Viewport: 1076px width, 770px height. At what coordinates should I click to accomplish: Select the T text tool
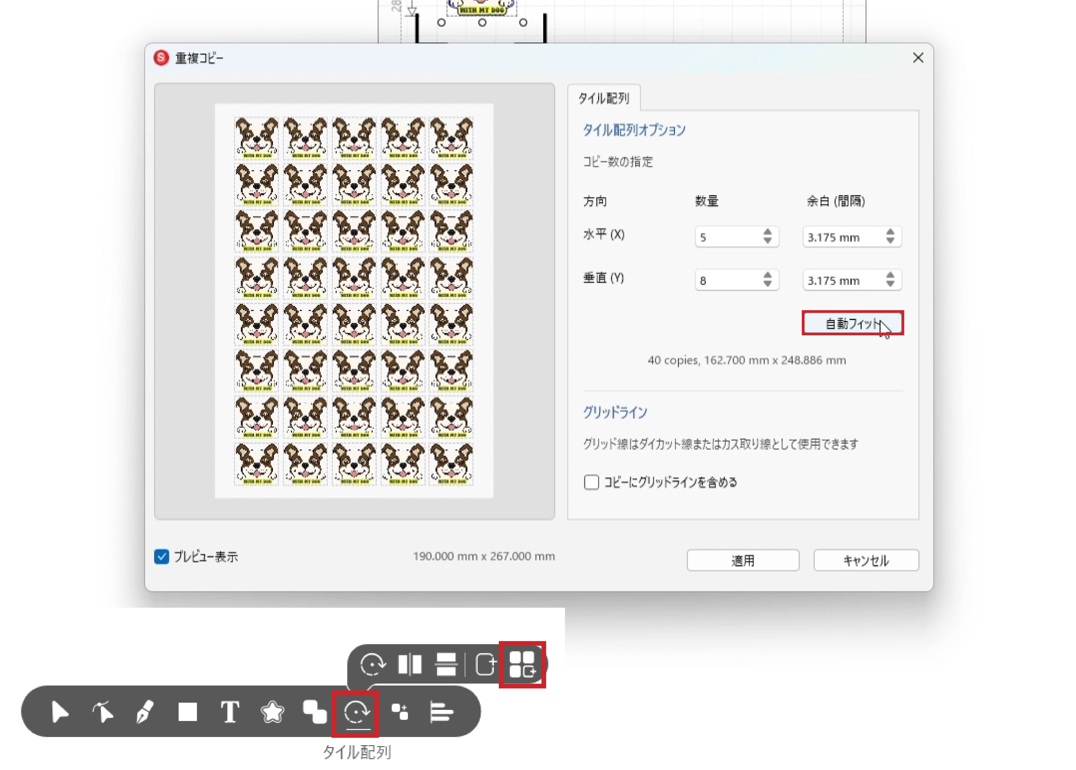tap(230, 712)
